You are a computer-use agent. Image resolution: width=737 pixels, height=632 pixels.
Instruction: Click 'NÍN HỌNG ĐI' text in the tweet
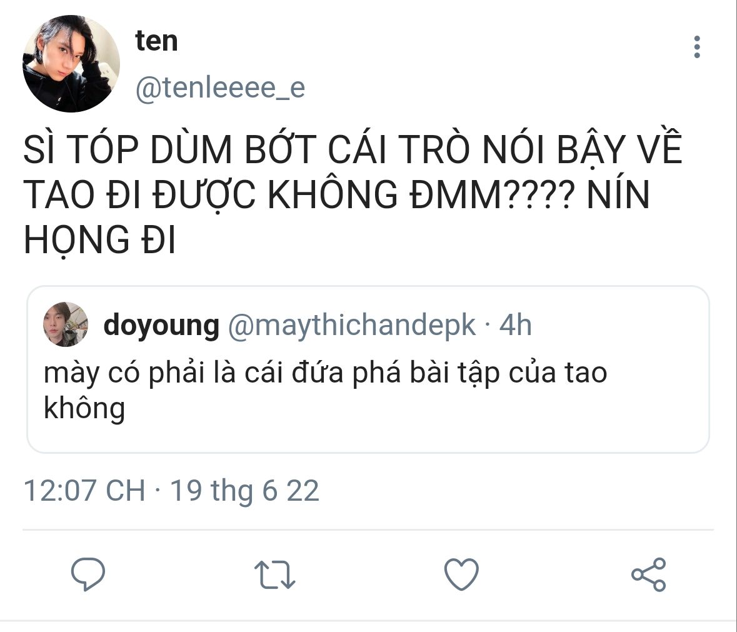click(x=336, y=217)
